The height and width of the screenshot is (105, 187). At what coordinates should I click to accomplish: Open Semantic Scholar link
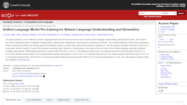[x=167, y=59]
